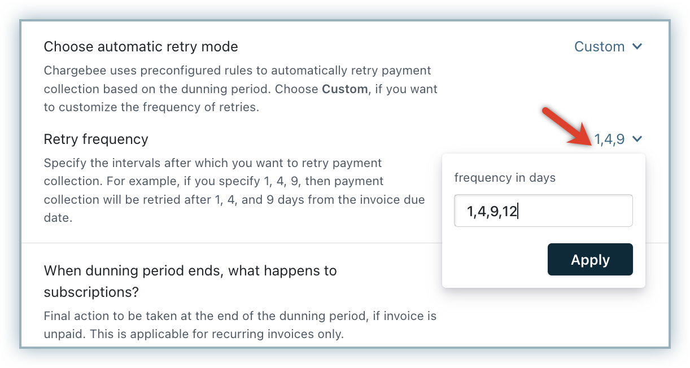The height and width of the screenshot is (368, 690).
Task: Click the word 'subscriptions?' in the heading
Action: 91,292
